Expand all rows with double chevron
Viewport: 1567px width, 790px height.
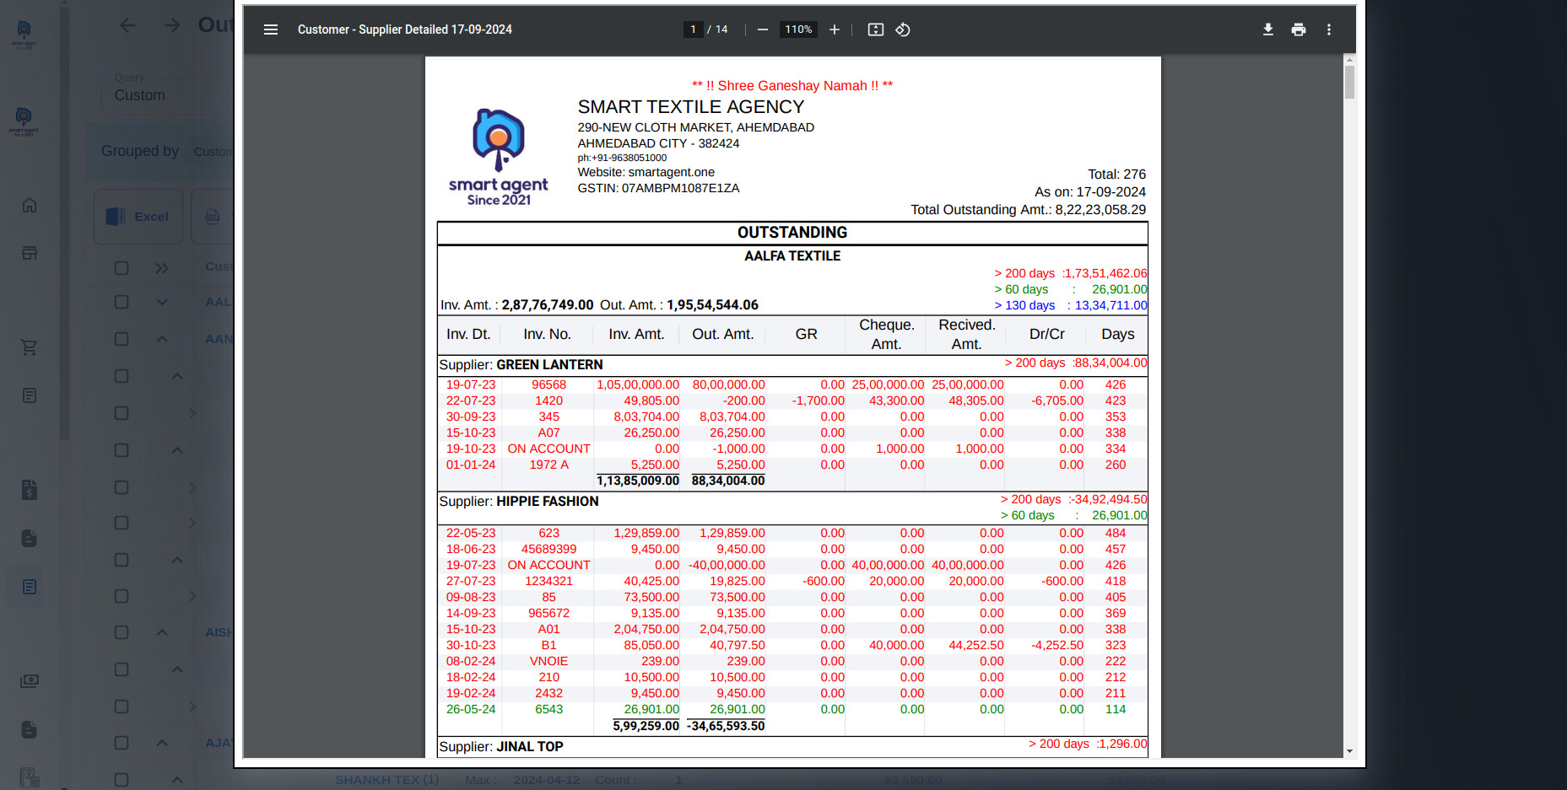[162, 268]
